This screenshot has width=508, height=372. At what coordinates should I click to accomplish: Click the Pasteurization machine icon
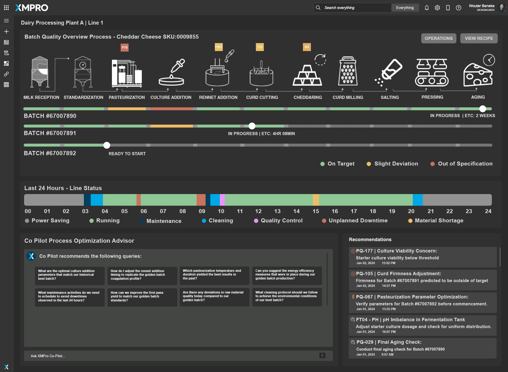pyautogui.click(x=126, y=73)
